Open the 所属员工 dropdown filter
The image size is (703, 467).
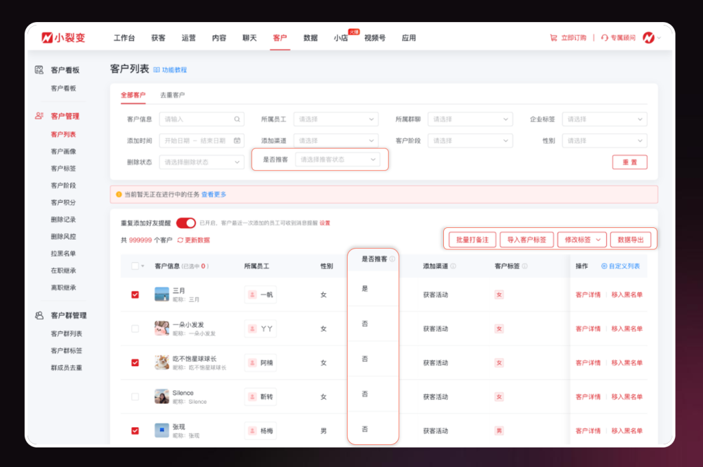tap(335, 119)
